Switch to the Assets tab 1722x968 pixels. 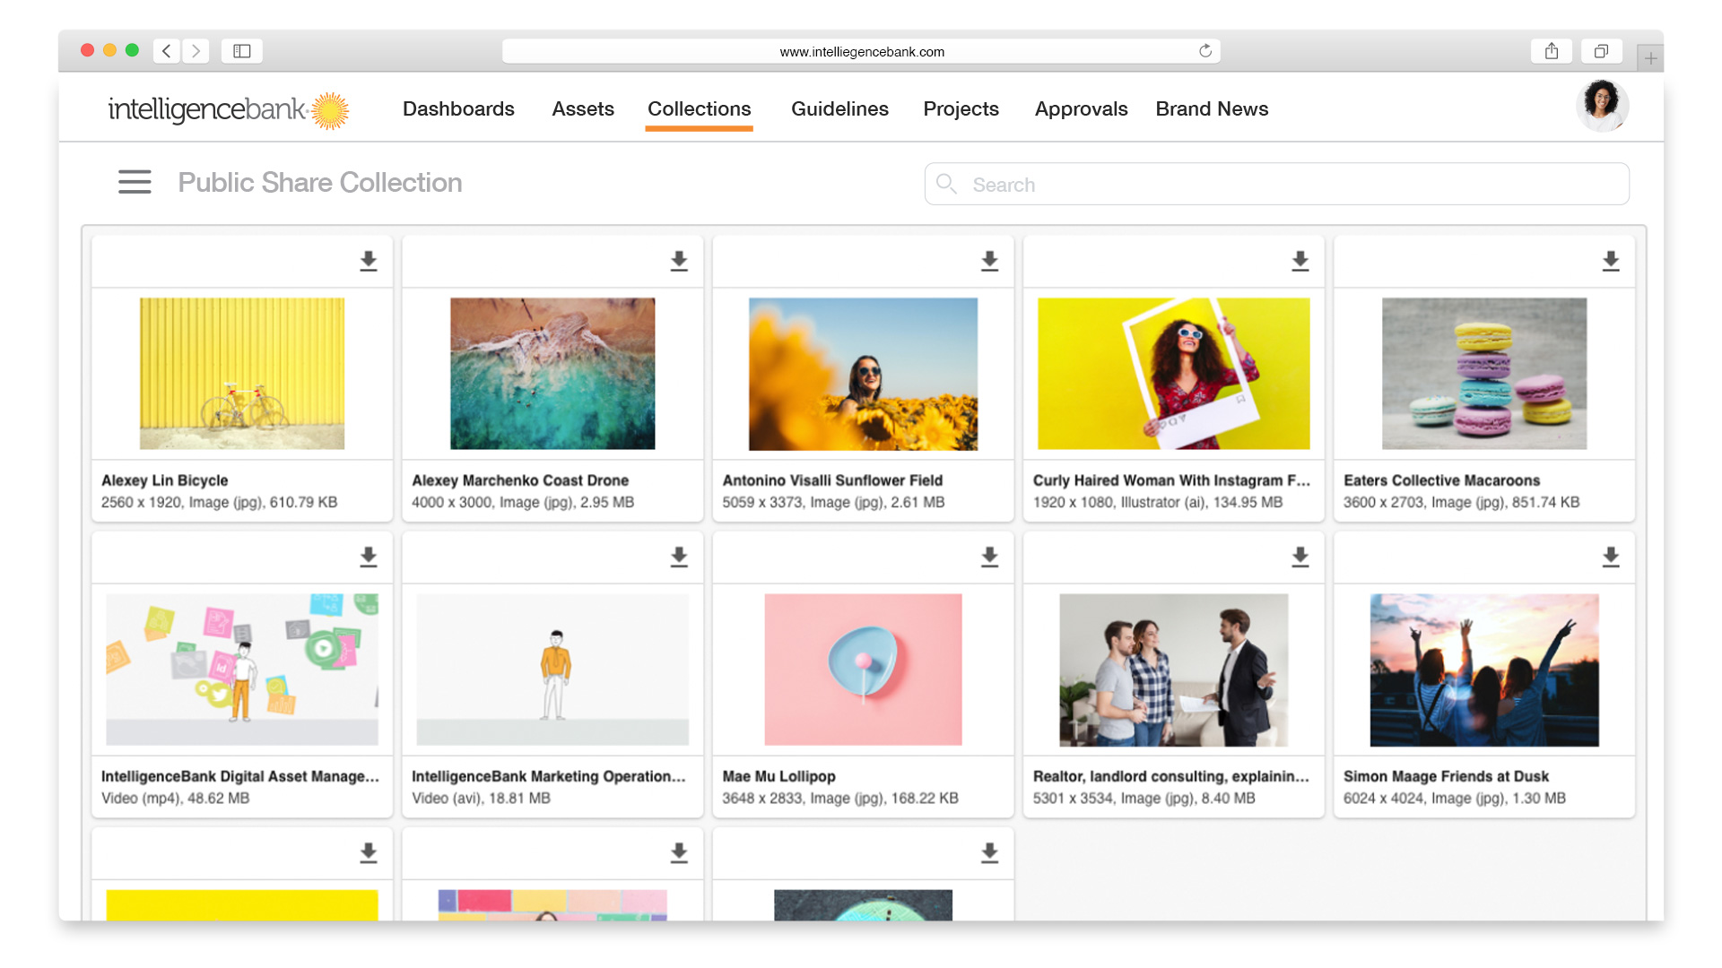(x=583, y=108)
